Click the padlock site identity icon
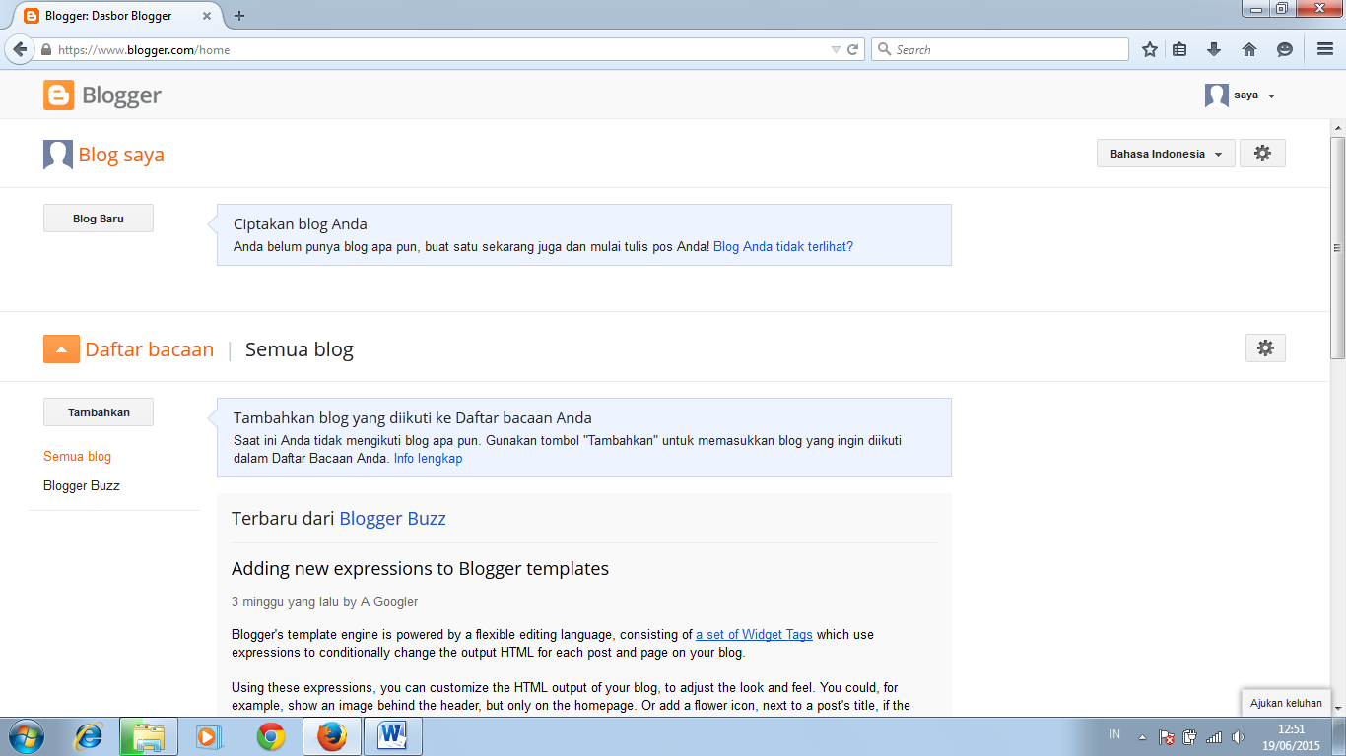This screenshot has height=756, width=1346. (45, 49)
